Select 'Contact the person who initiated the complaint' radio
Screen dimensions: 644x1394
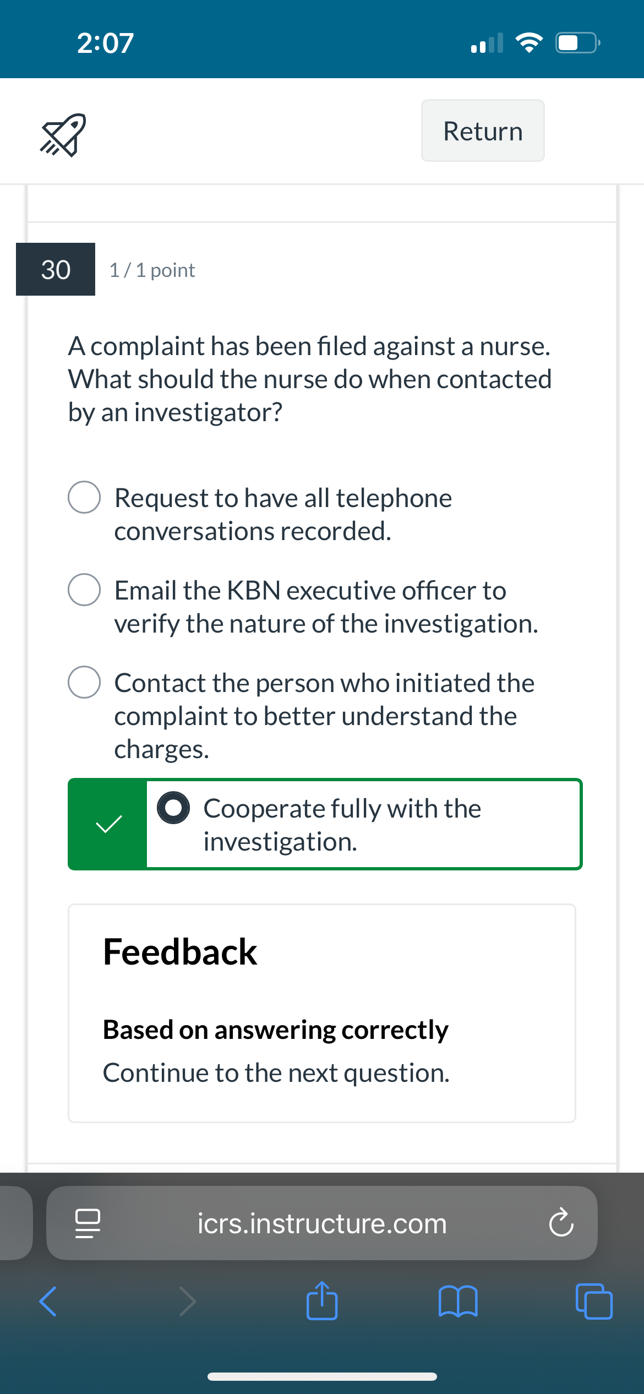pos(84,682)
